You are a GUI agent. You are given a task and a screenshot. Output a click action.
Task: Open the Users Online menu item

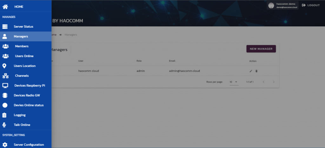click(x=26, y=56)
